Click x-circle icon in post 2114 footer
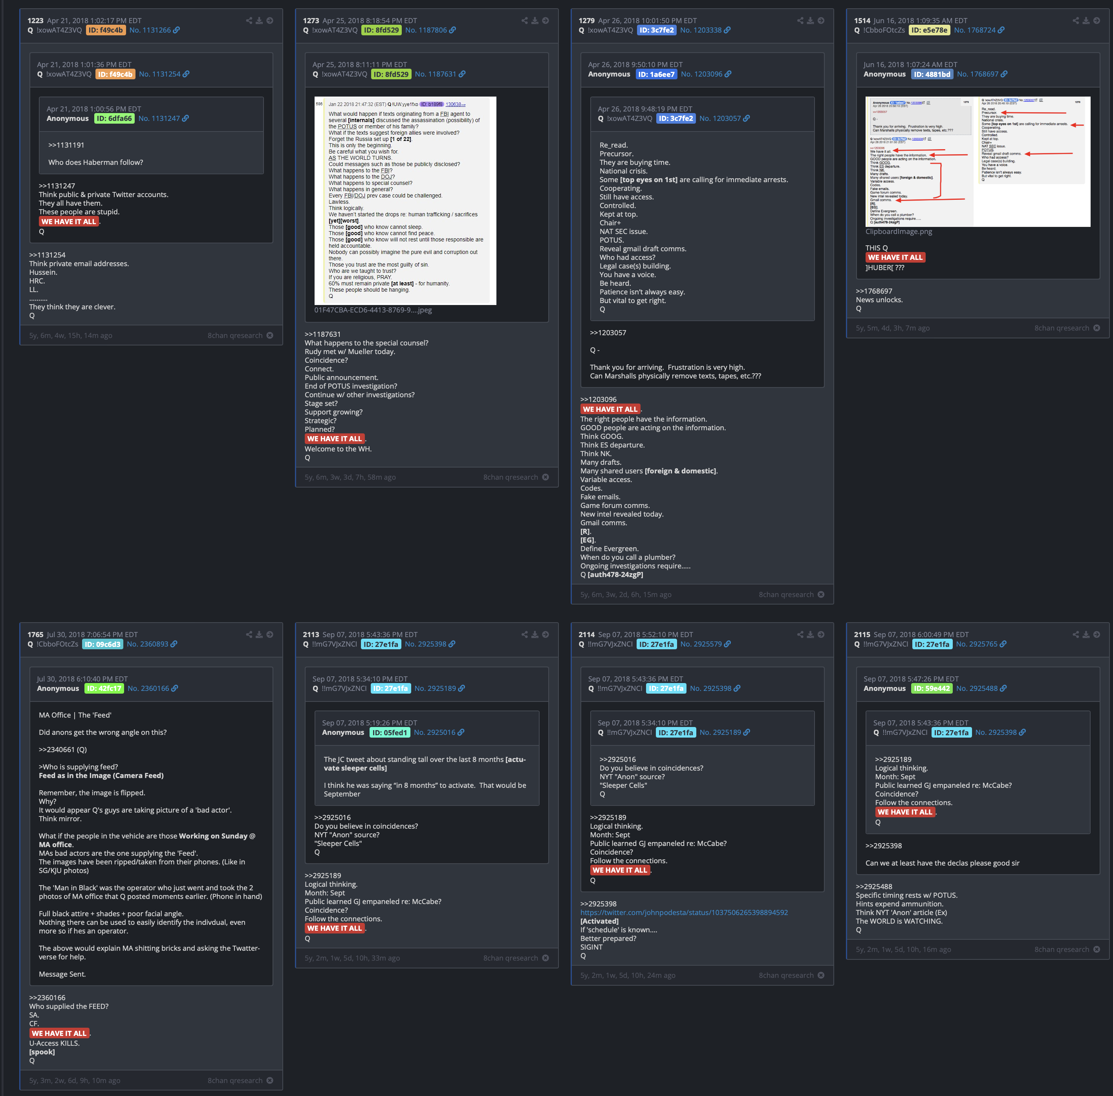 point(820,975)
